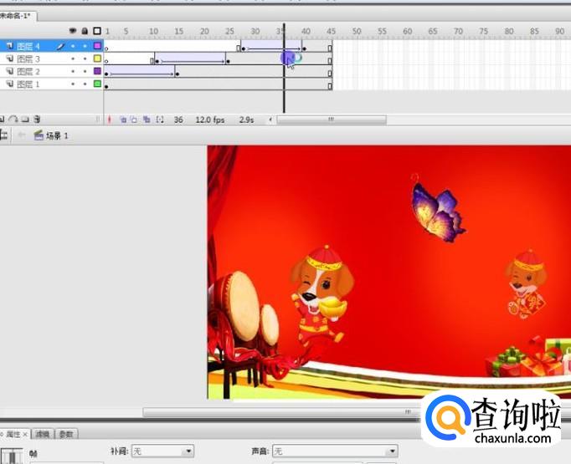Switch to the 参数 parameters tab
This screenshot has width=571, height=464.
(66, 434)
